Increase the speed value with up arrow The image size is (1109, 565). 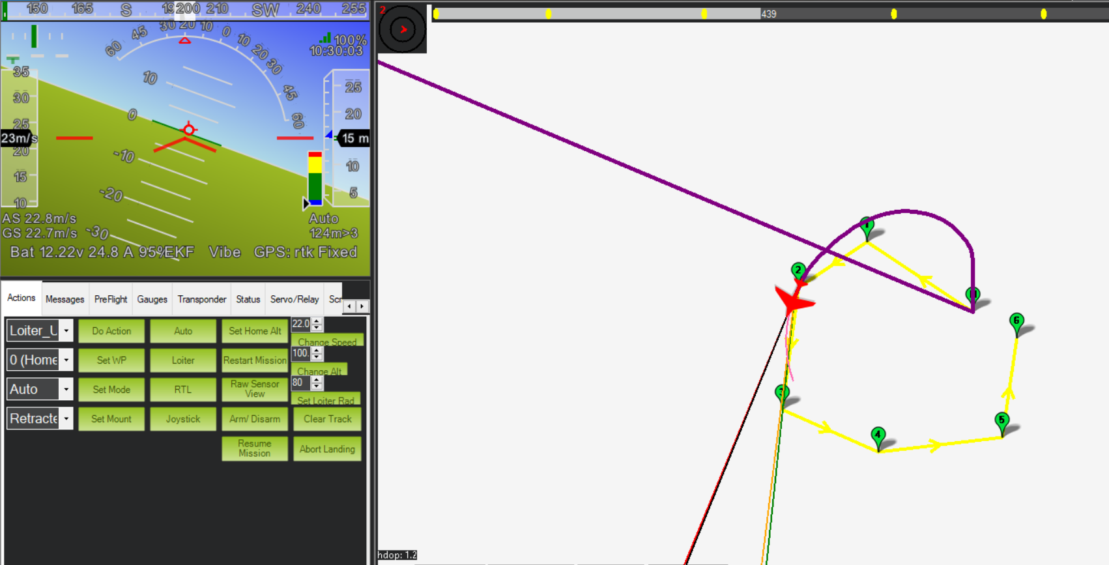(x=317, y=321)
